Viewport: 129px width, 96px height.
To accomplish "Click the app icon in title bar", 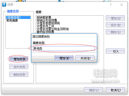I will pos(4,5).
